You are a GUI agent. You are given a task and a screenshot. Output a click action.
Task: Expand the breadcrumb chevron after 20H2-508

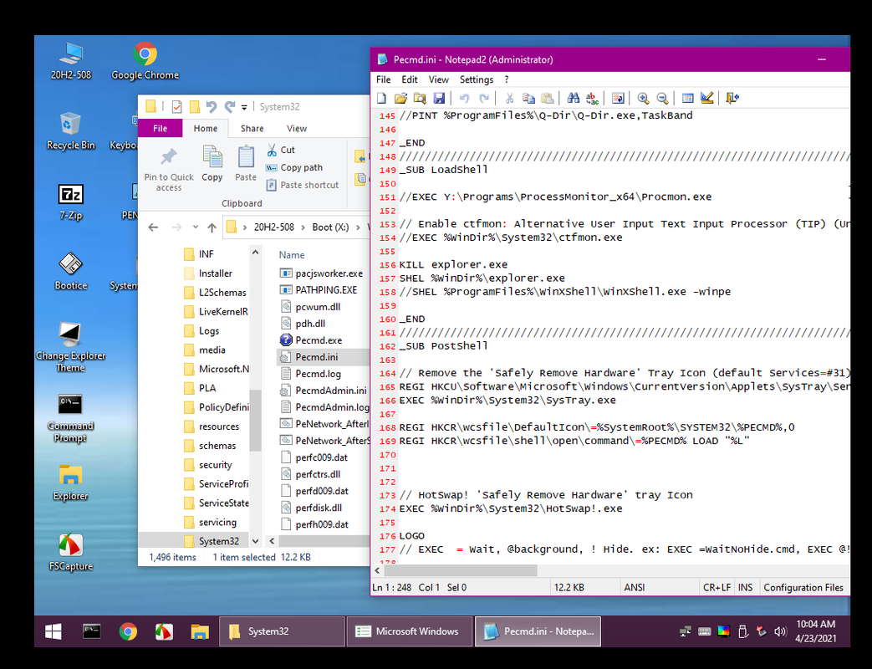[x=303, y=227]
